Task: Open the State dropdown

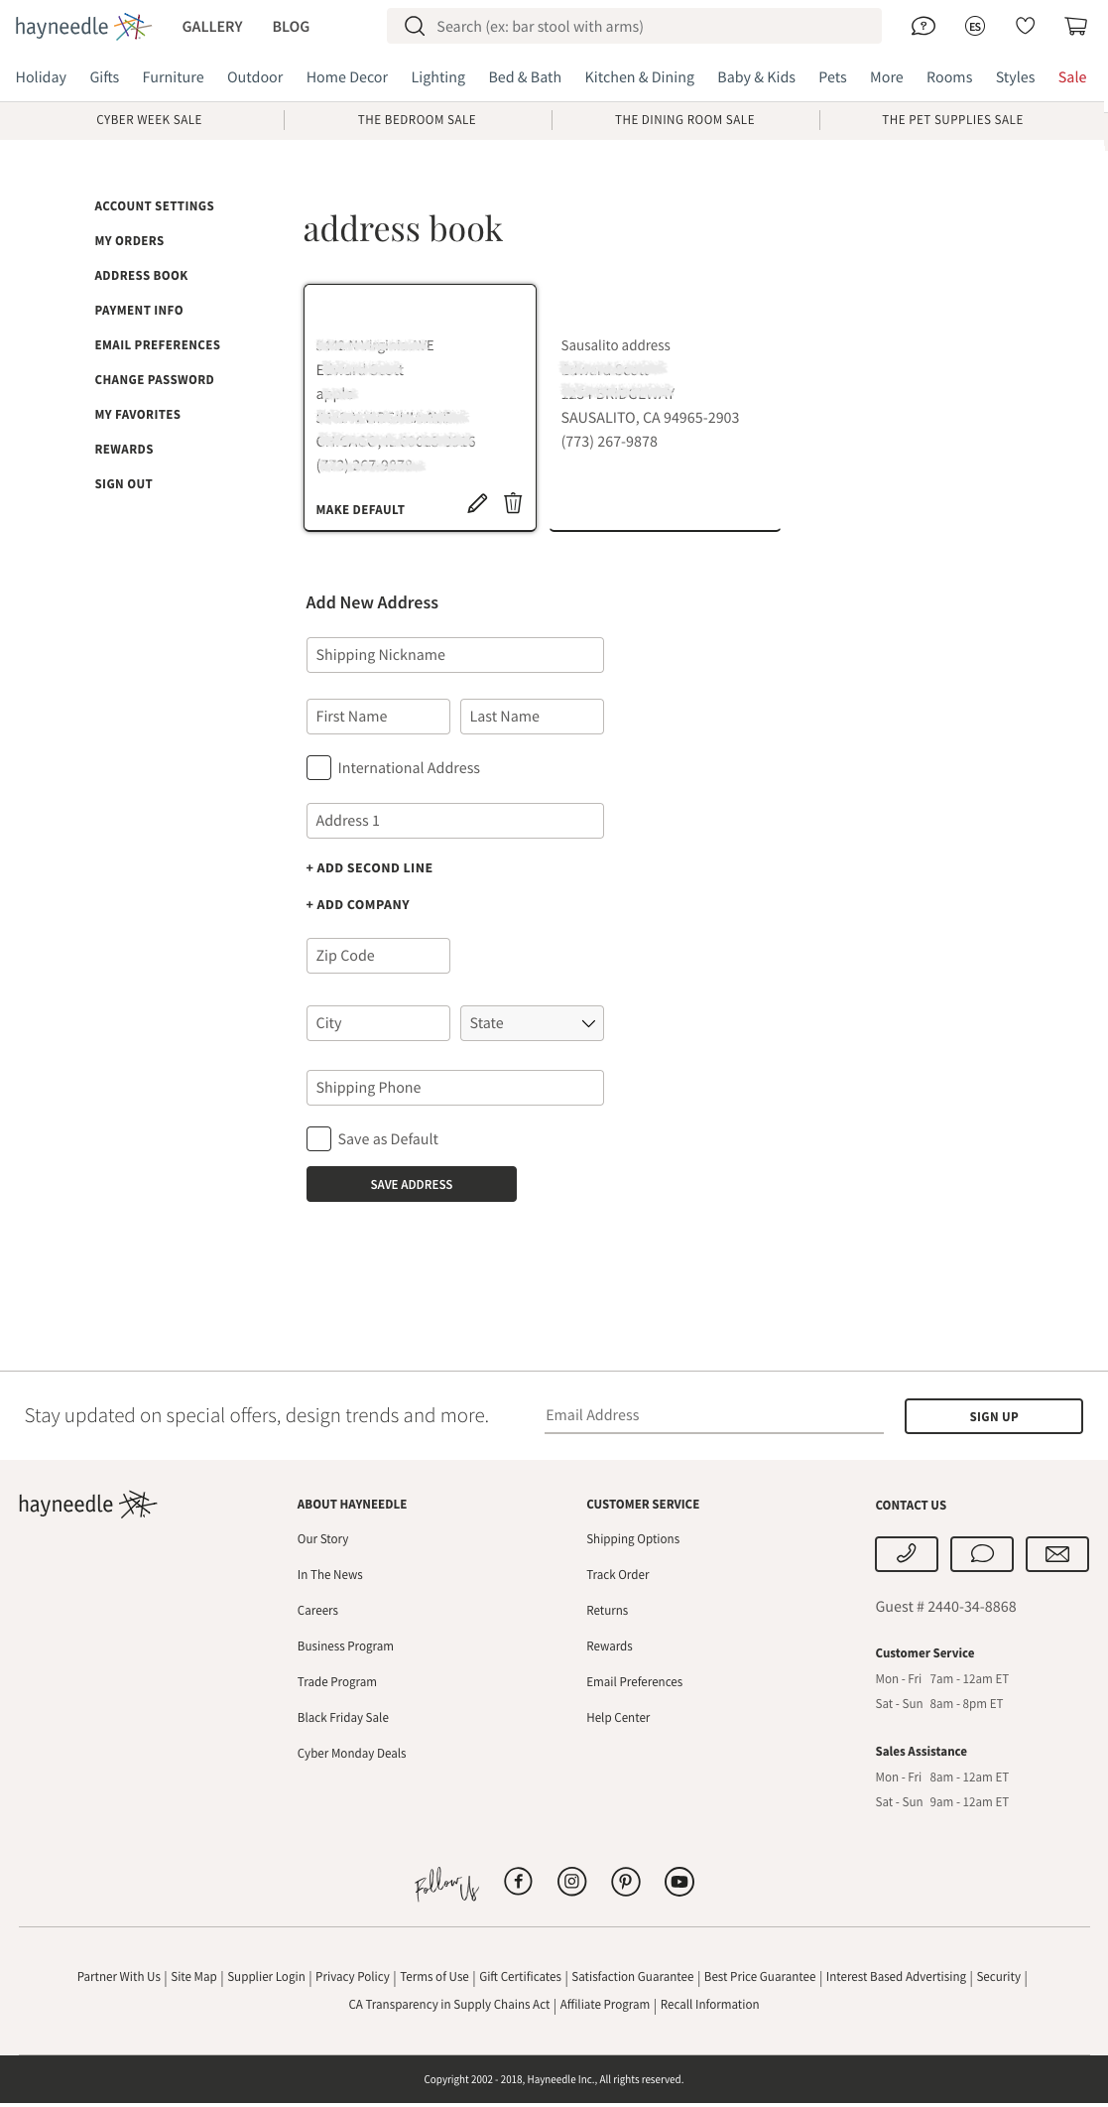Action: click(x=532, y=1022)
